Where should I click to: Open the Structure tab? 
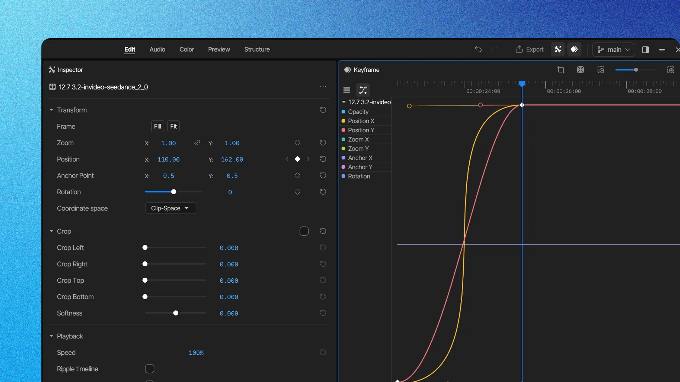[x=257, y=50]
